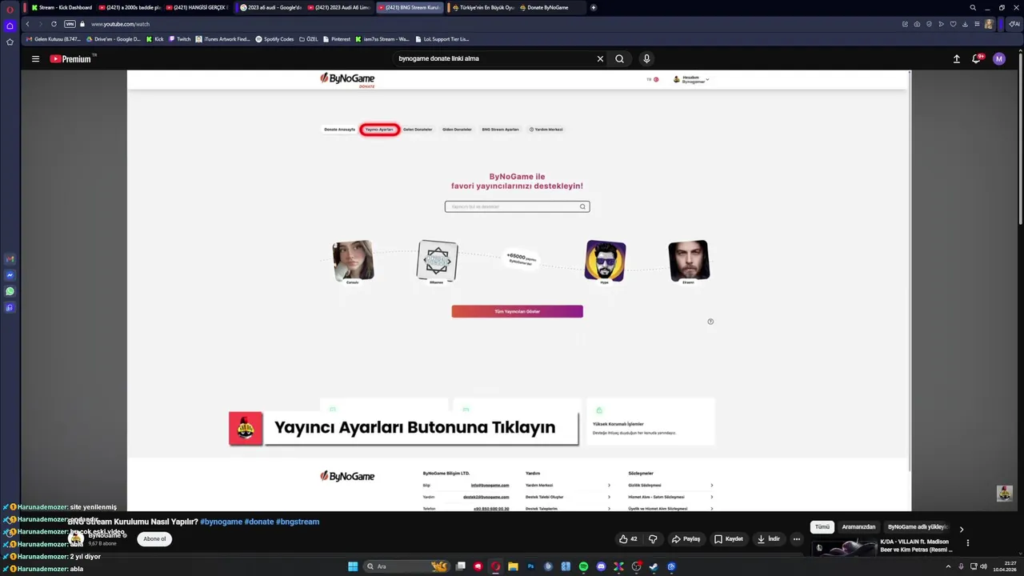1024x576 pixels.
Task: Select the Aramanızdan filter chip
Action: [858, 527]
